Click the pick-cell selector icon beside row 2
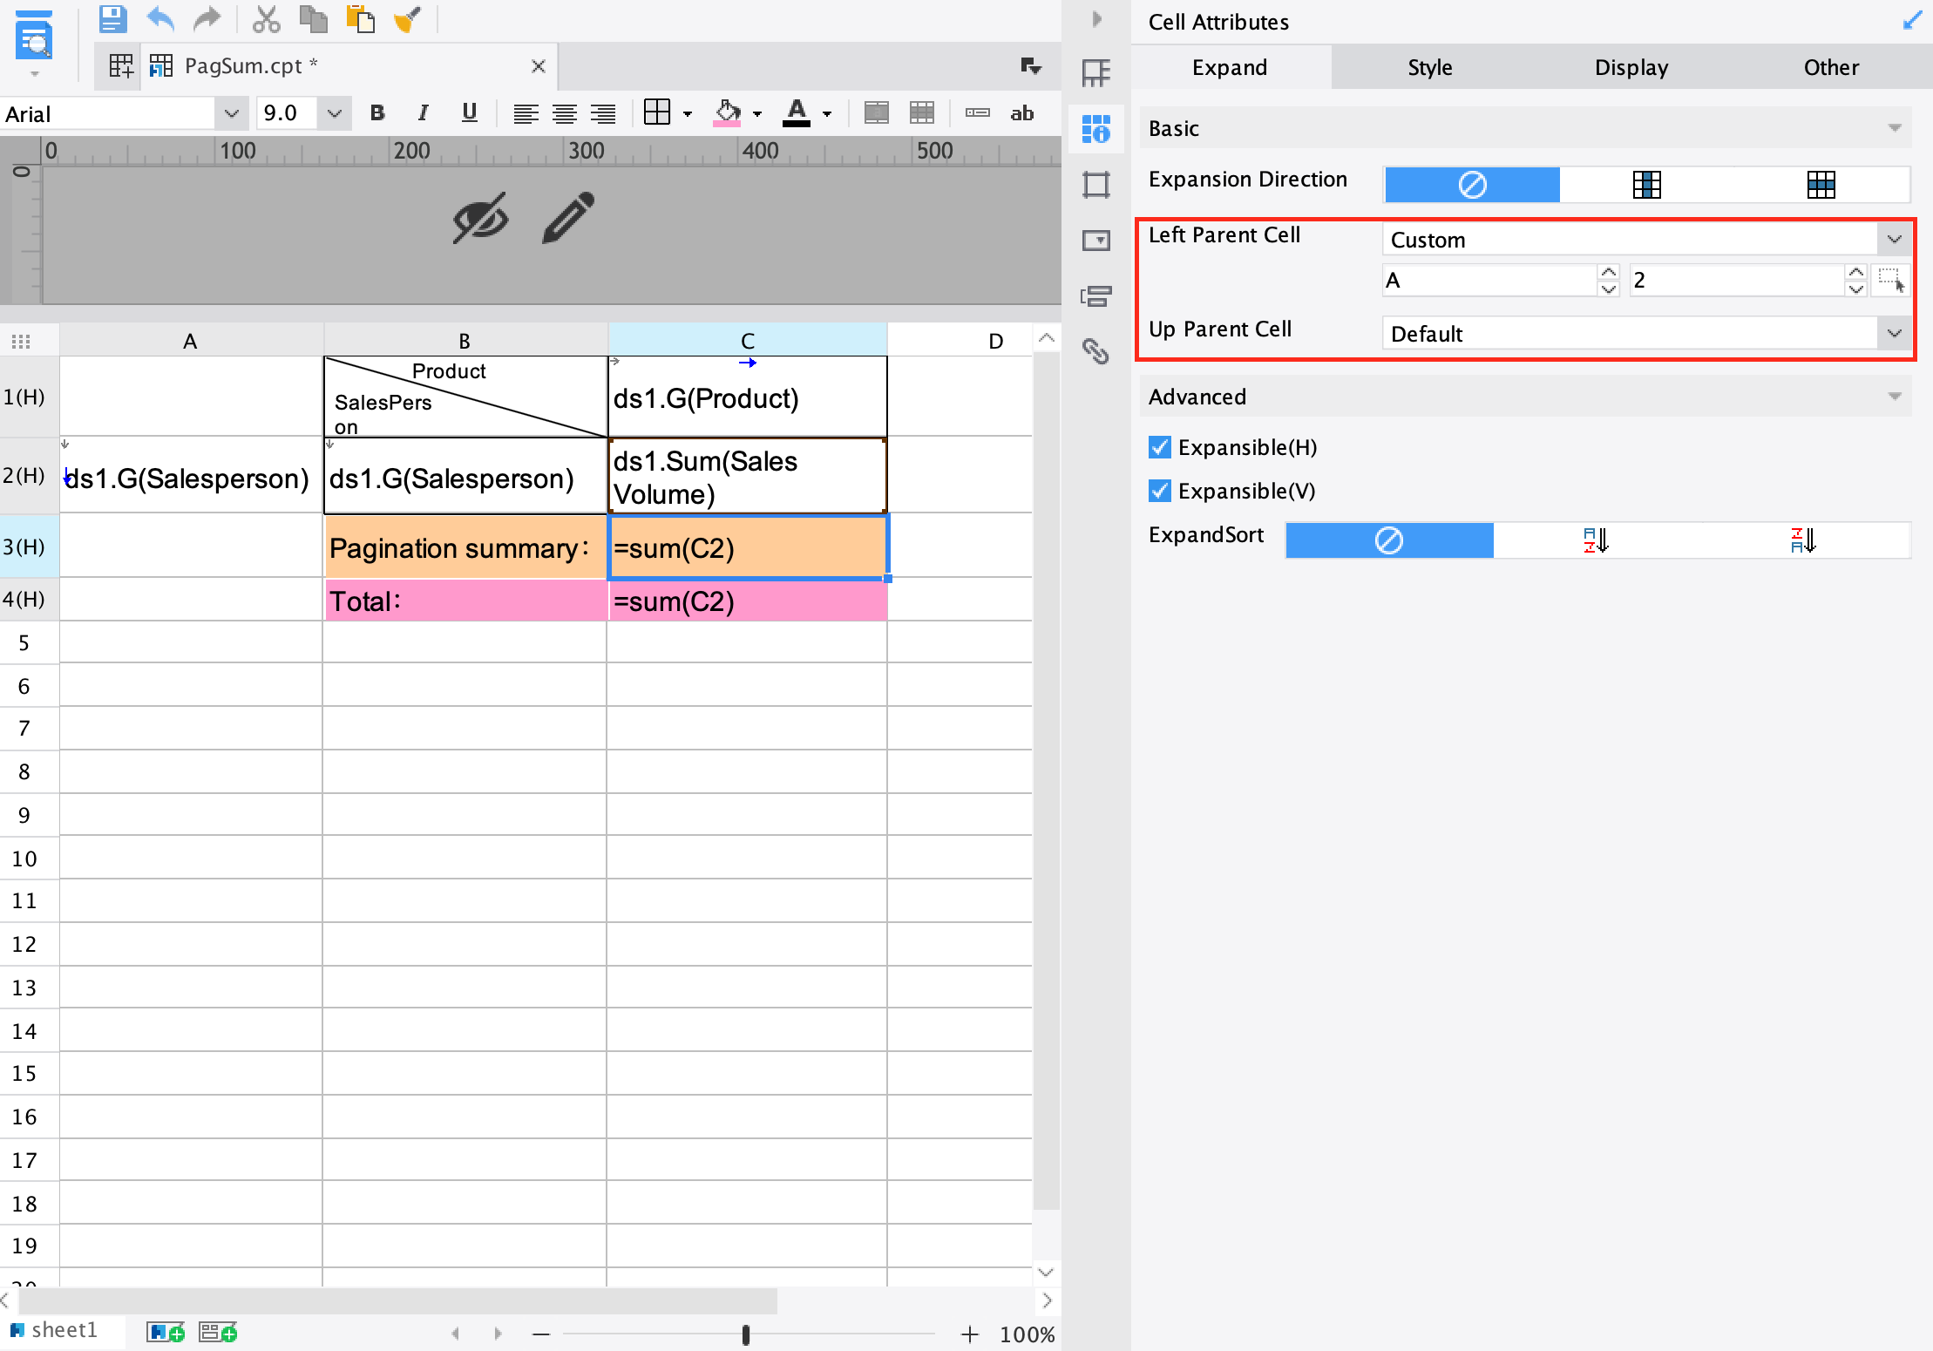Viewport: 1933px width, 1351px height. point(1890,280)
